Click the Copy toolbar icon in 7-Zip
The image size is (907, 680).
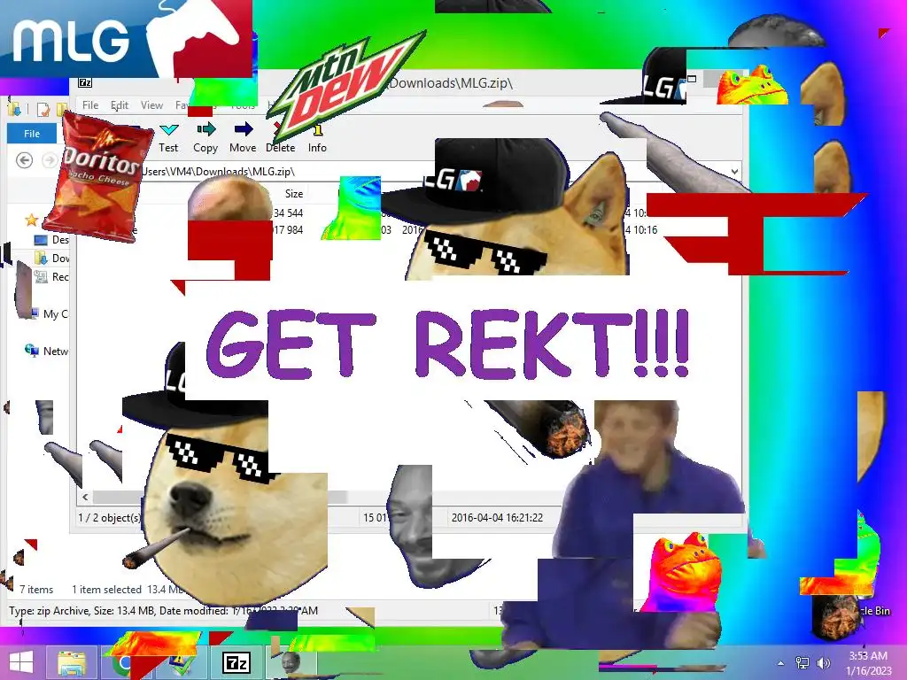[205, 129]
